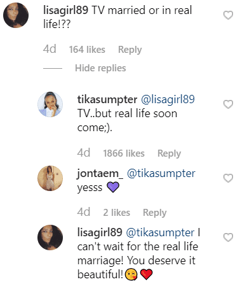Viewport: 240px width, 284px height.
Task: Reply to lisagirl89's TV married comment
Action: click(x=130, y=50)
